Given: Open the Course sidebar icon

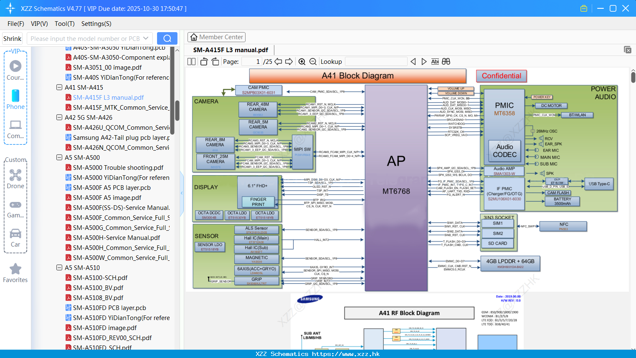Looking at the screenshot, I should coord(15,70).
